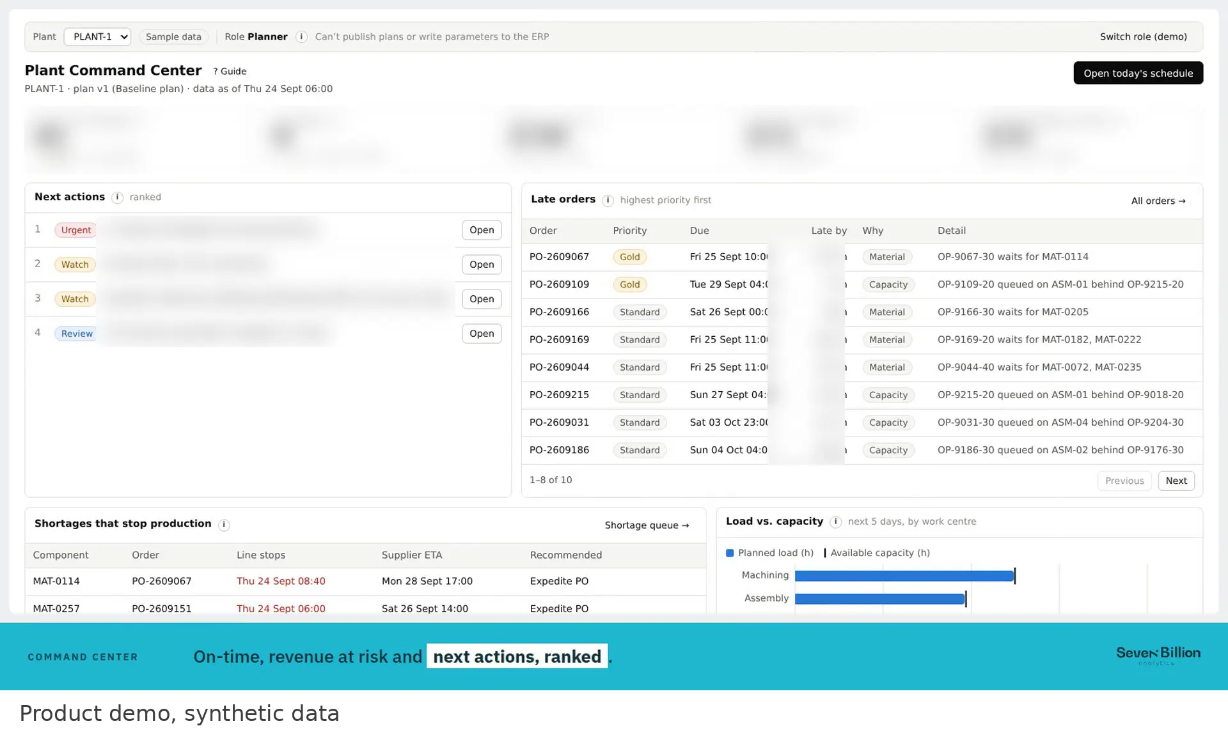Select order PO-2609109 in Late orders

pos(559,284)
